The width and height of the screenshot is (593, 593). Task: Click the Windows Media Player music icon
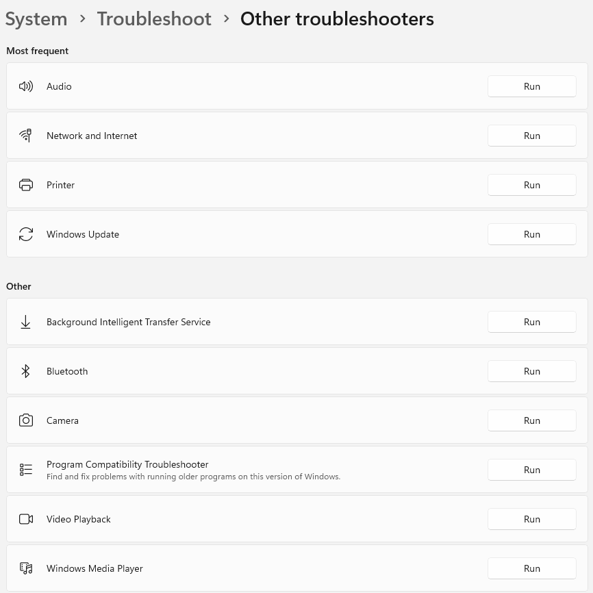click(x=26, y=568)
